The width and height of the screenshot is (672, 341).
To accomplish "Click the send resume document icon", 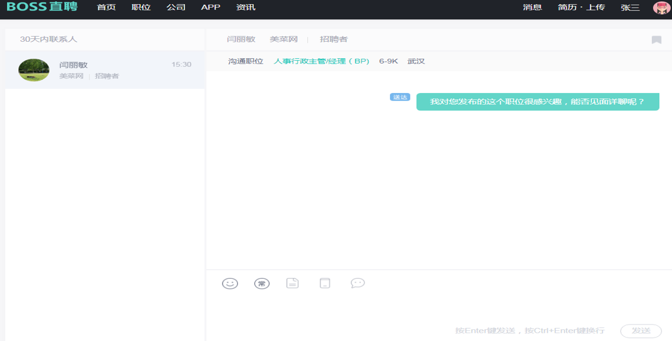I will [293, 283].
